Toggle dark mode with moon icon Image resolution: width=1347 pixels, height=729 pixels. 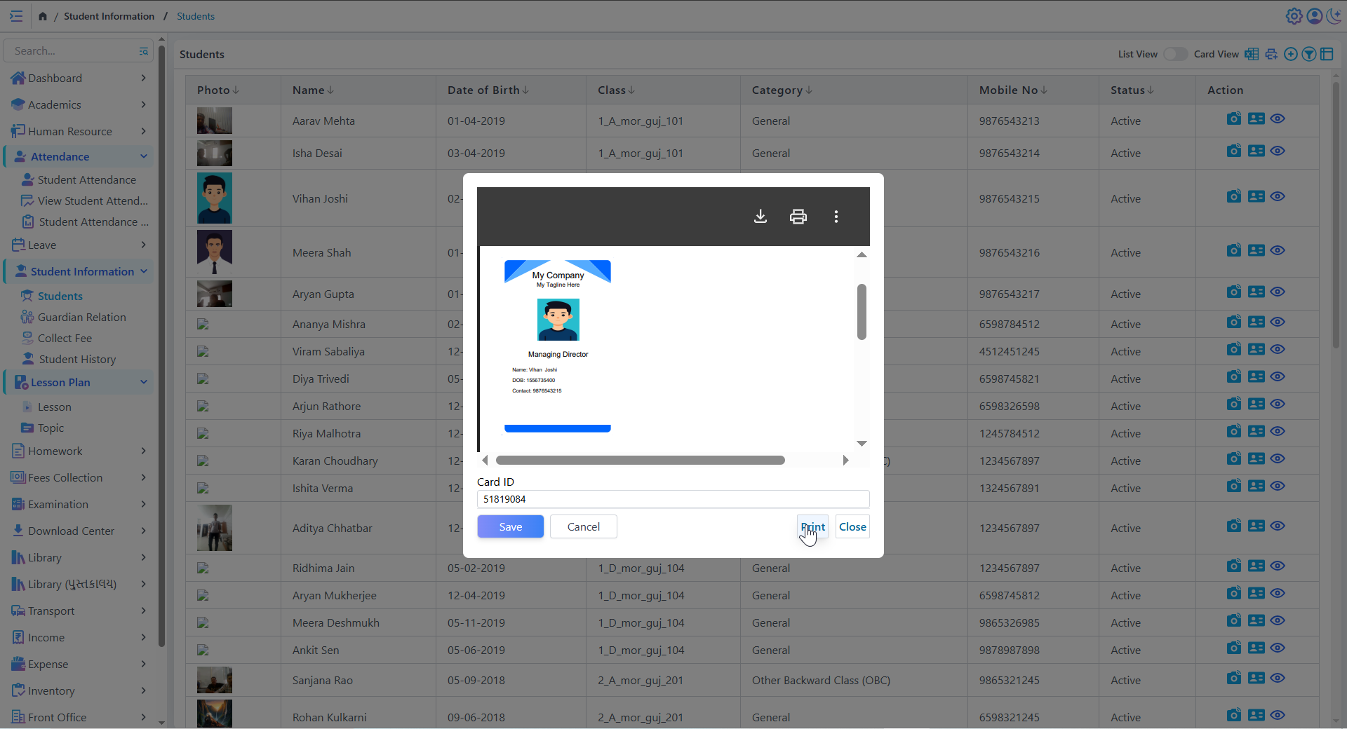point(1334,16)
